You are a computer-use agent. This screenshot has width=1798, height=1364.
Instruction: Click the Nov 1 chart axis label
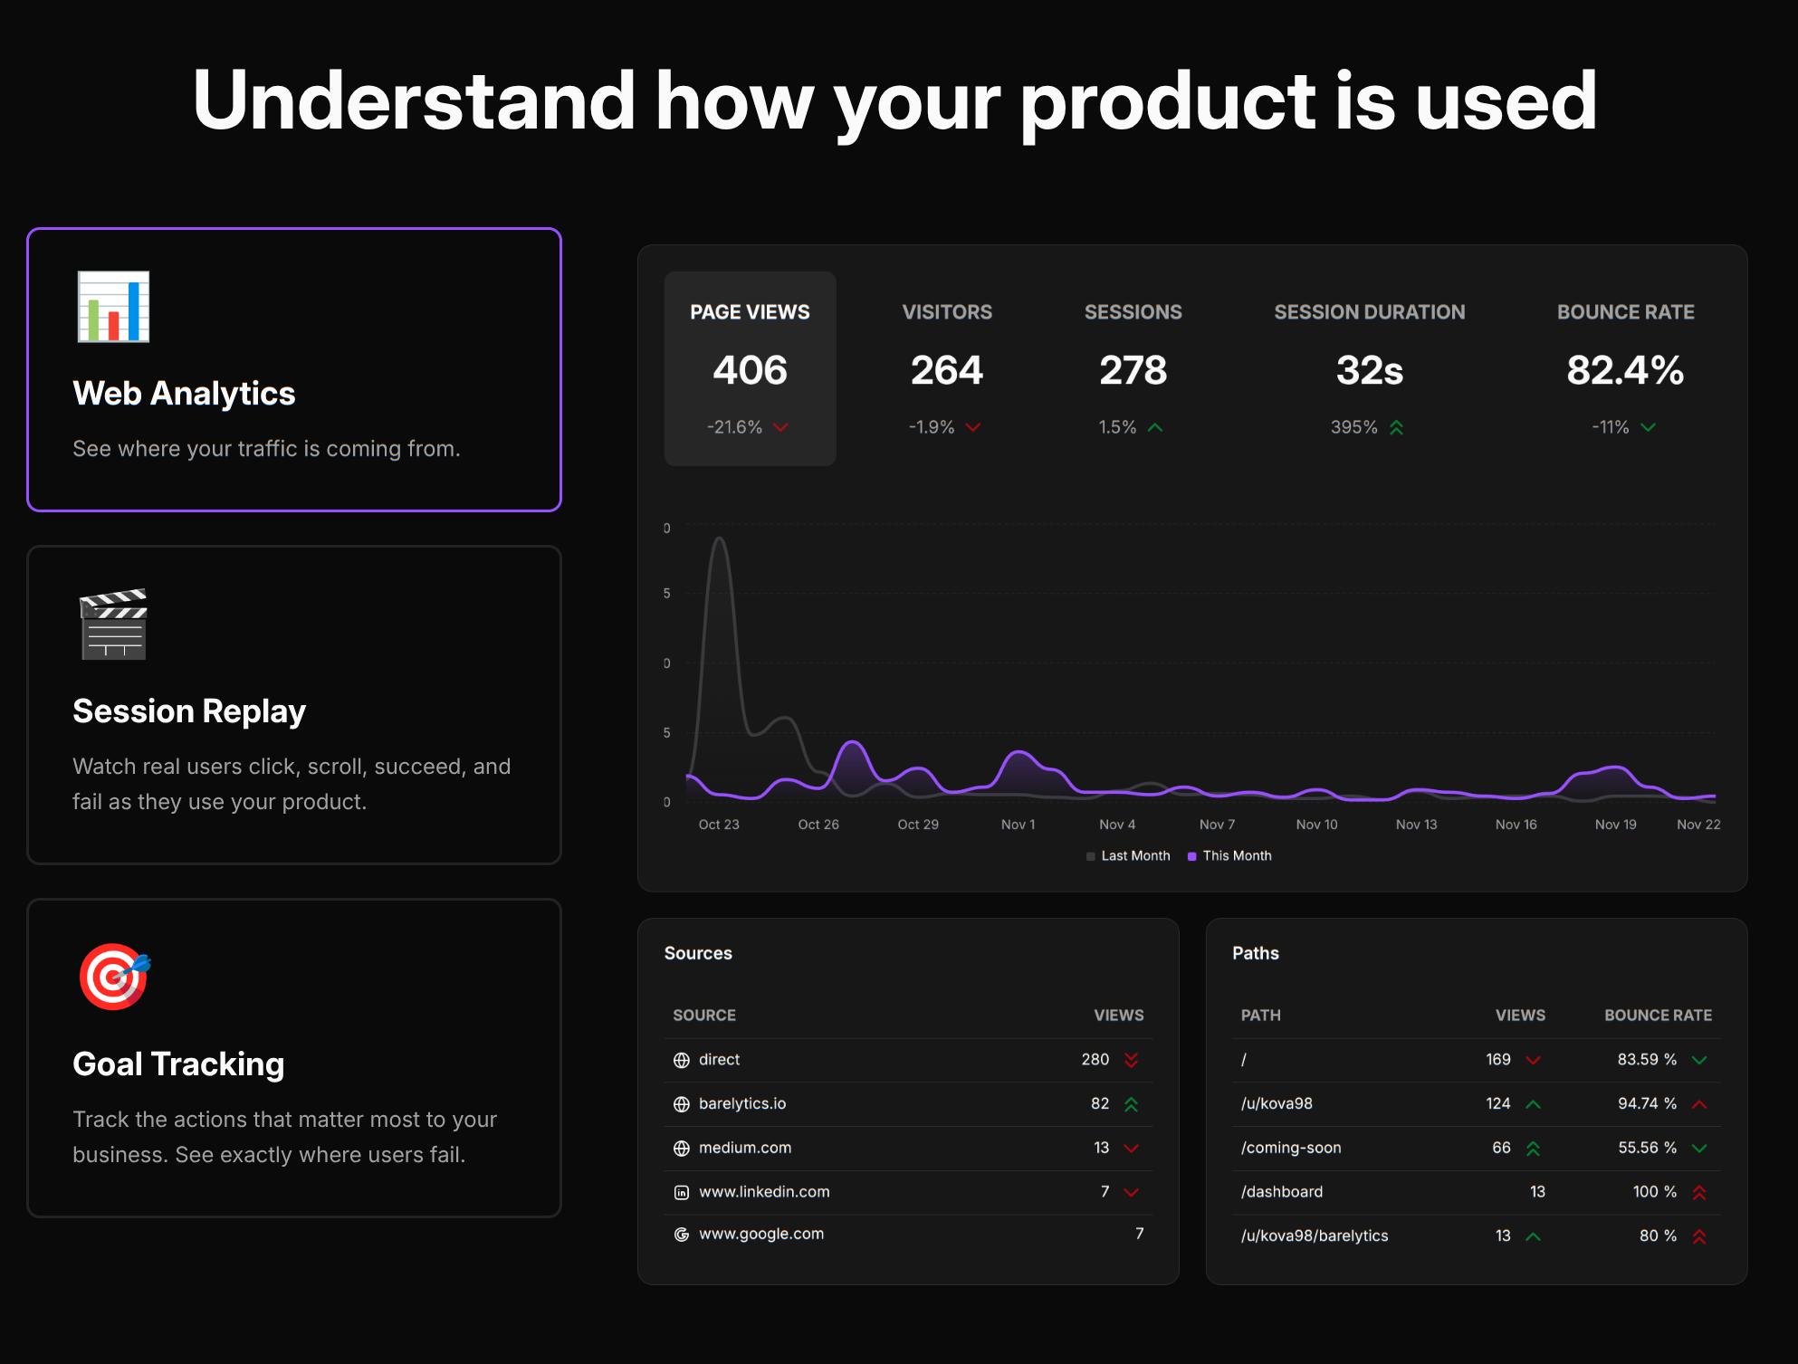click(1018, 825)
